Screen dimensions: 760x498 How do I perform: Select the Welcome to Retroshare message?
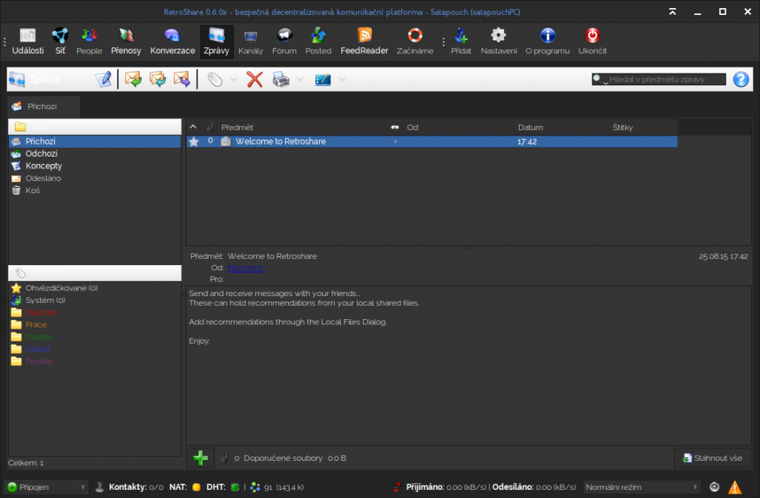[x=432, y=142]
